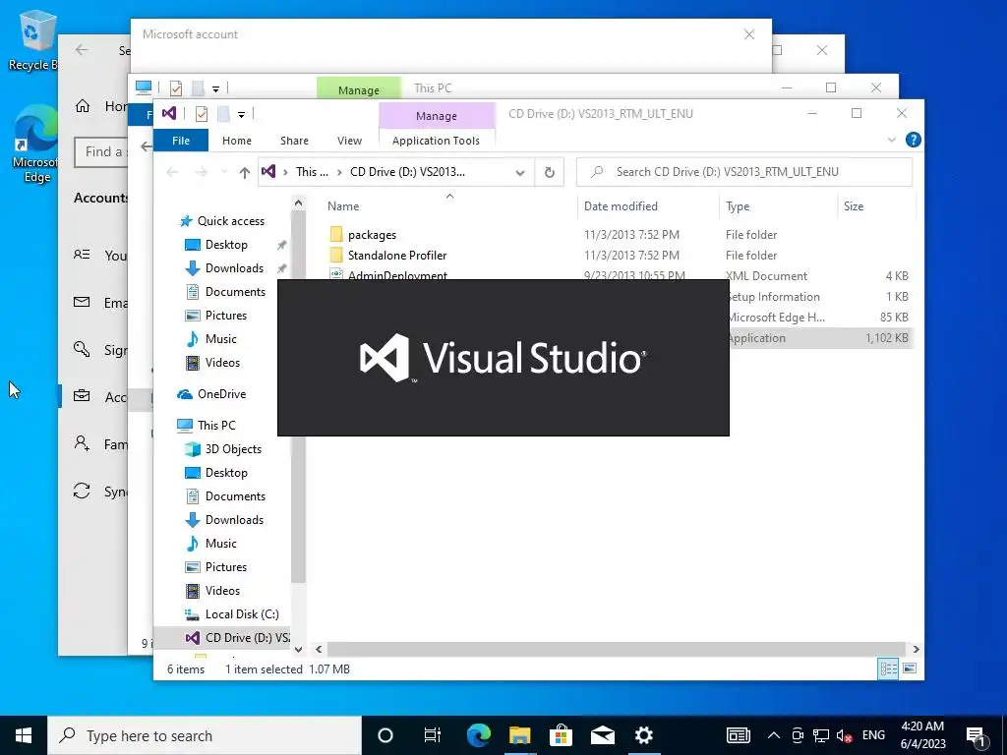This screenshot has height=755, width=1007.
Task: Click Home icon in Settings window
Action: pyautogui.click(x=83, y=106)
